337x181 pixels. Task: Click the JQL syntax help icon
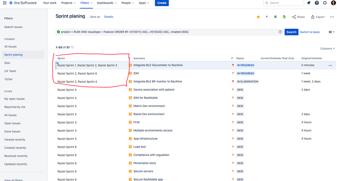coord(280,32)
